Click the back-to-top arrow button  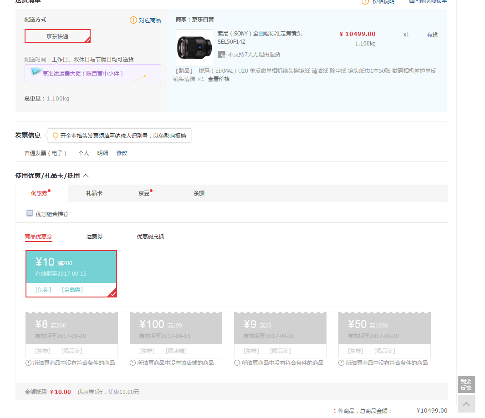466,404
